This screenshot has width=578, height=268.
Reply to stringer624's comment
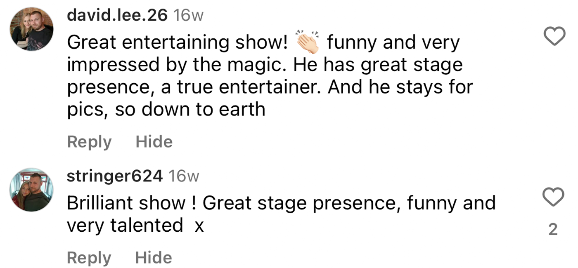[x=89, y=258]
